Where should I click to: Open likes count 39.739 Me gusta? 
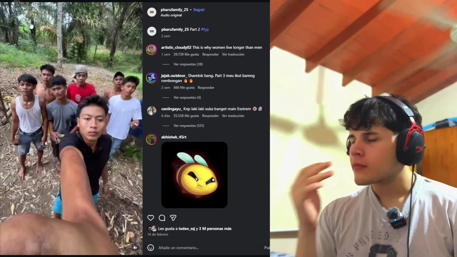point(186,54)
